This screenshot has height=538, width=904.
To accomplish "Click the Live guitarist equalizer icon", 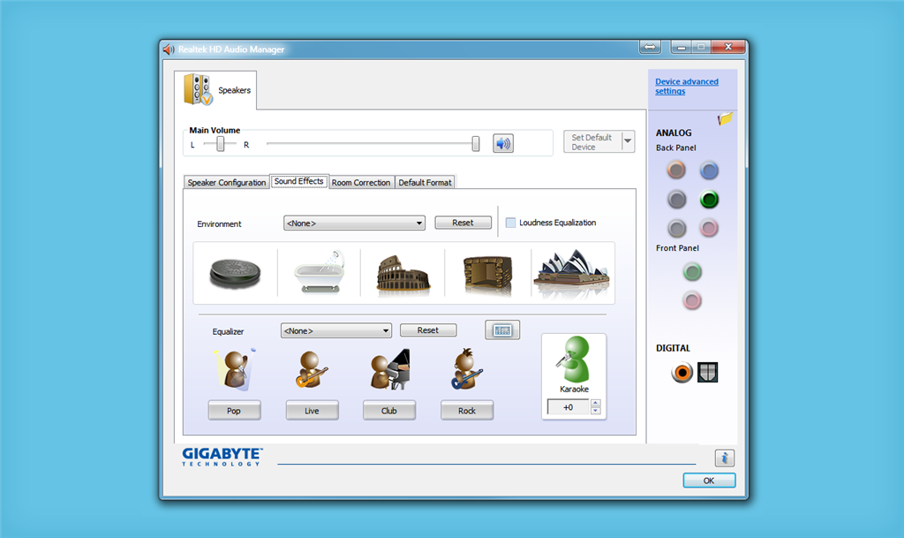I will tap(312, 369).
